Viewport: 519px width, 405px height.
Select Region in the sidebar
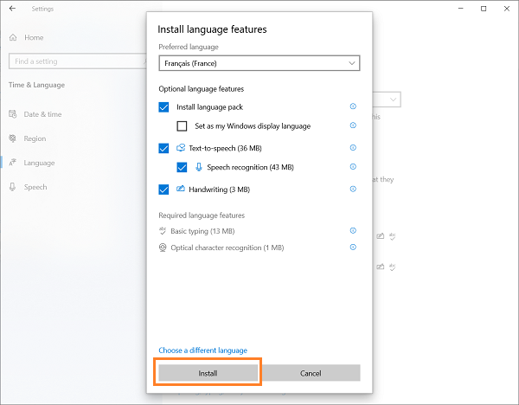pyautogui.click(x=35, y=138)
